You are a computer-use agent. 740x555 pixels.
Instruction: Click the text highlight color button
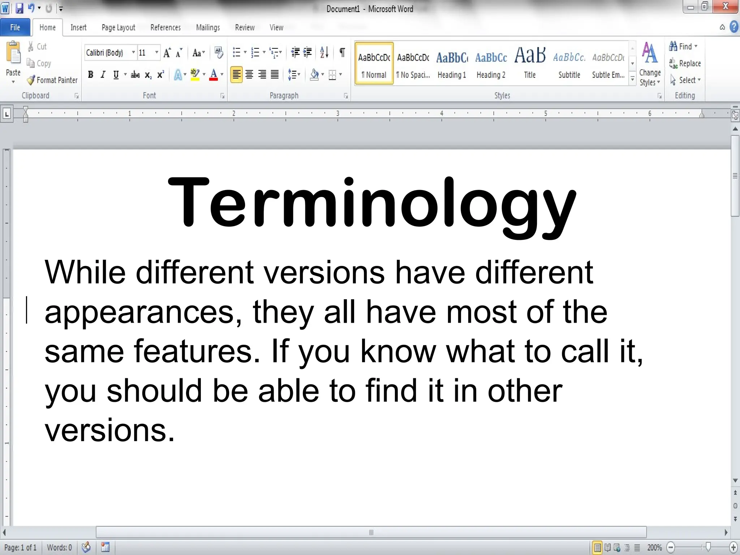click(195, 75)
